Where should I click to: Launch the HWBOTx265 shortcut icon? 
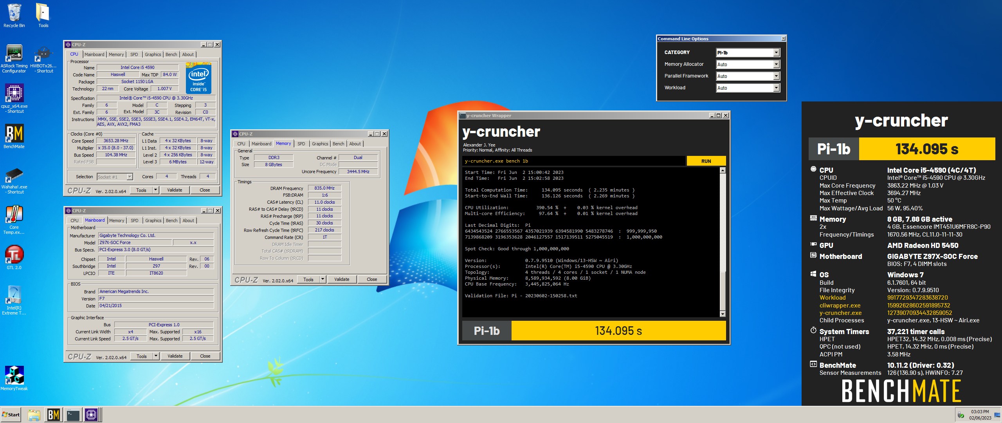click(43, 59)
